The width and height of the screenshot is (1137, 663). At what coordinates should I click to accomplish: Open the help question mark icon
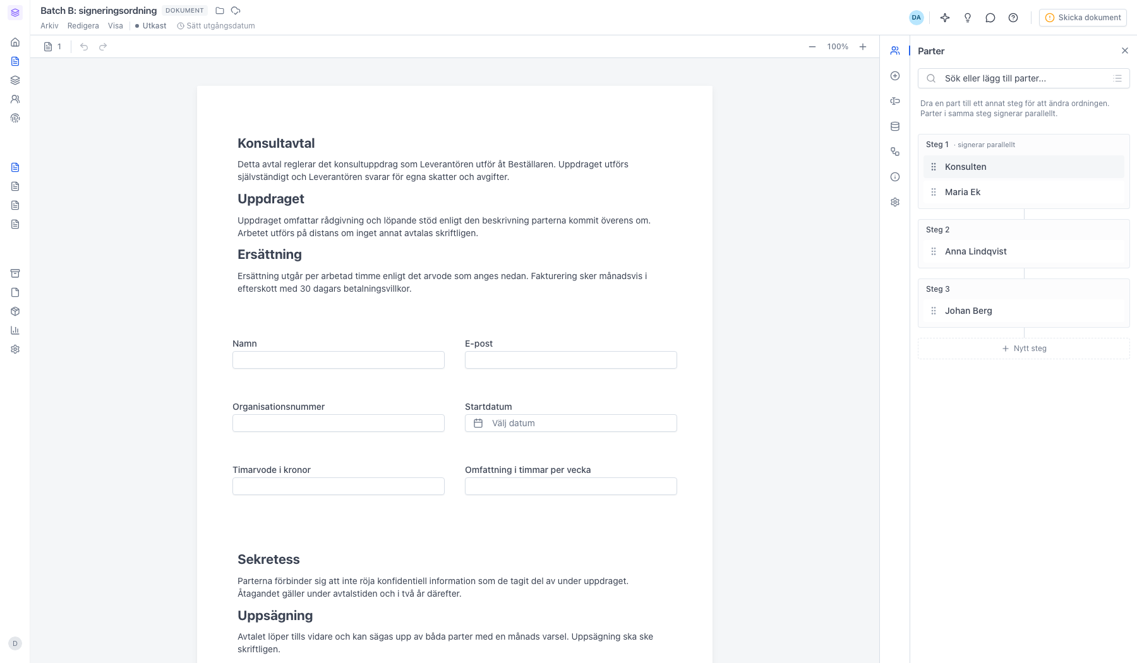click(x=1013, y=18)
